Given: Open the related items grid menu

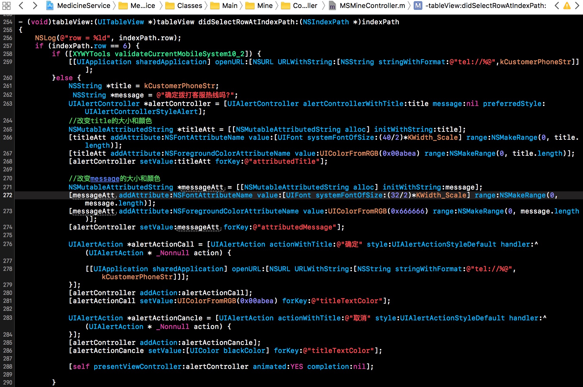Looking at the screenshot, I should point(6,6).
